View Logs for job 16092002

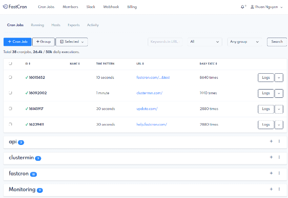(266, 93)
